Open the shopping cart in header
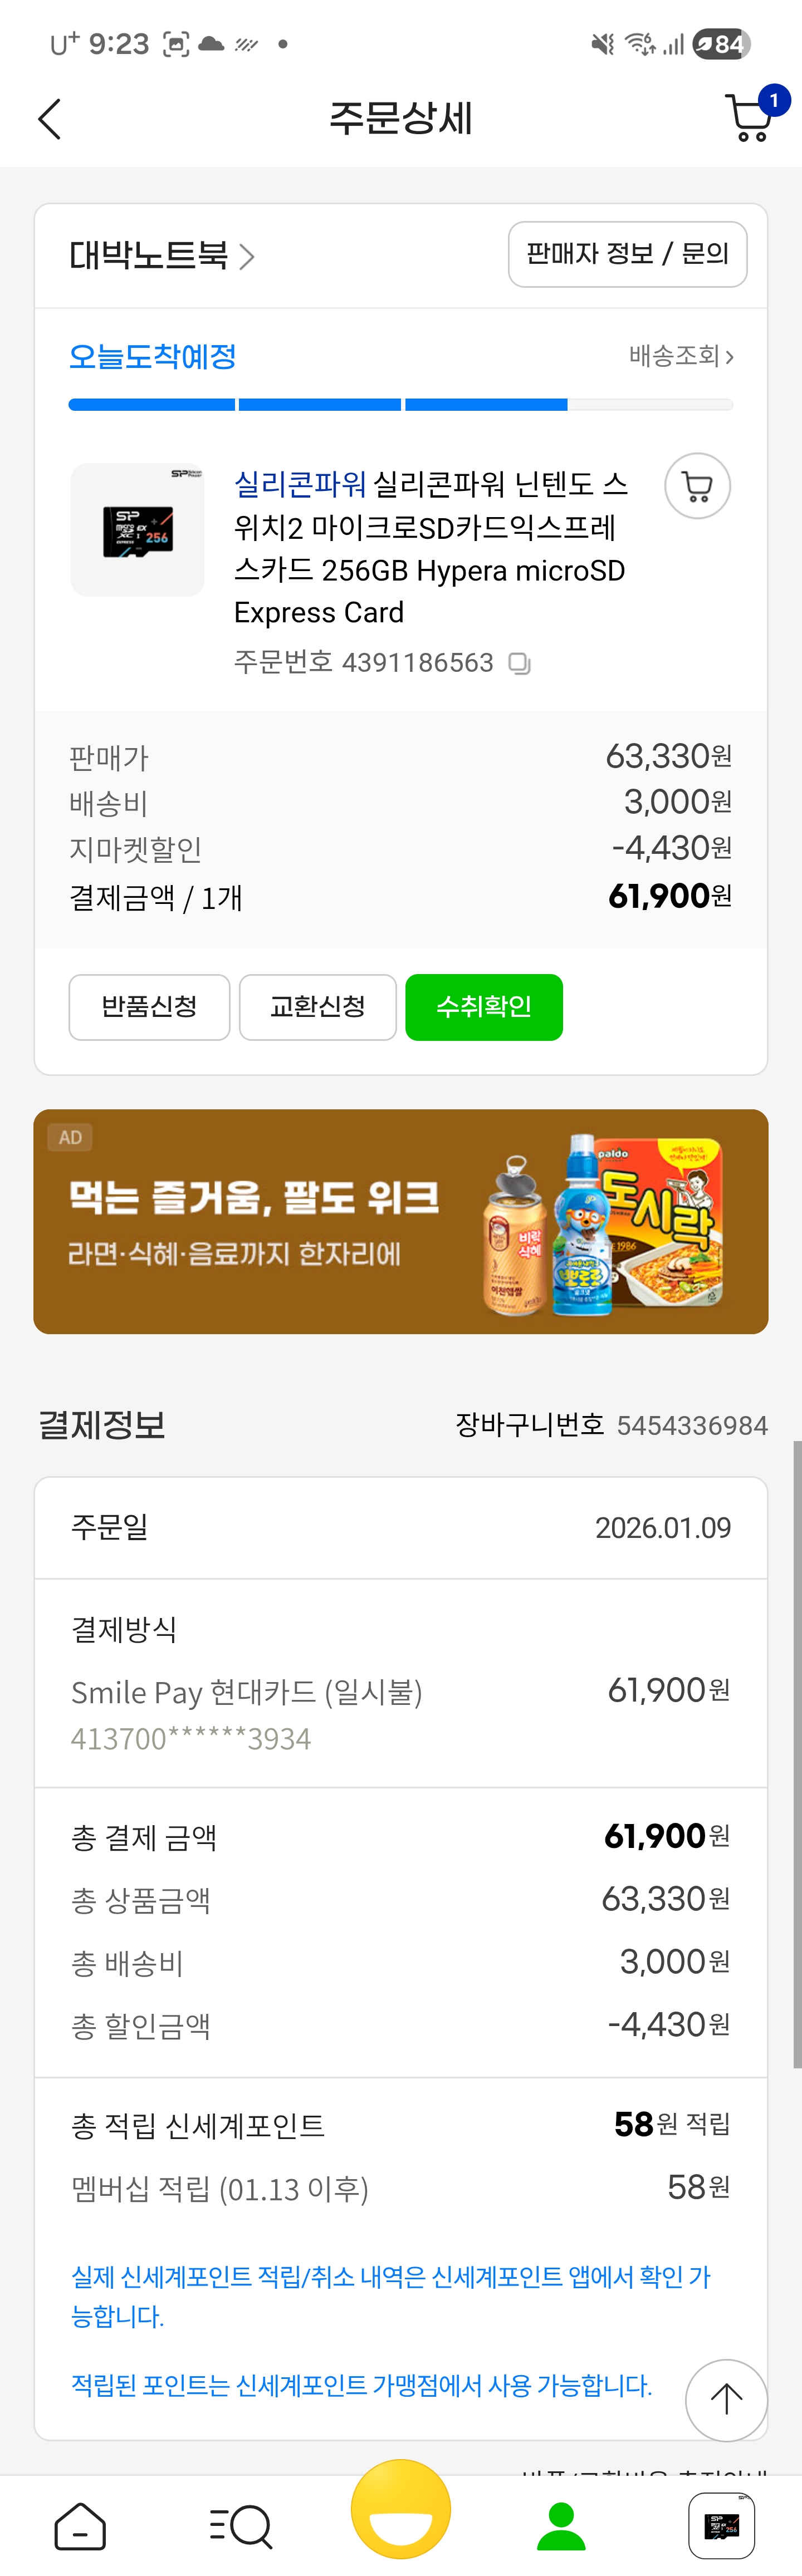The image size is (802, 2576). point(750,118)
